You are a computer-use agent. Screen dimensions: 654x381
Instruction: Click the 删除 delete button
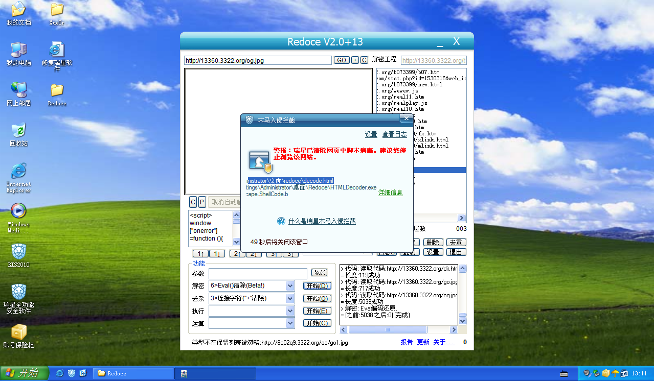433,242
